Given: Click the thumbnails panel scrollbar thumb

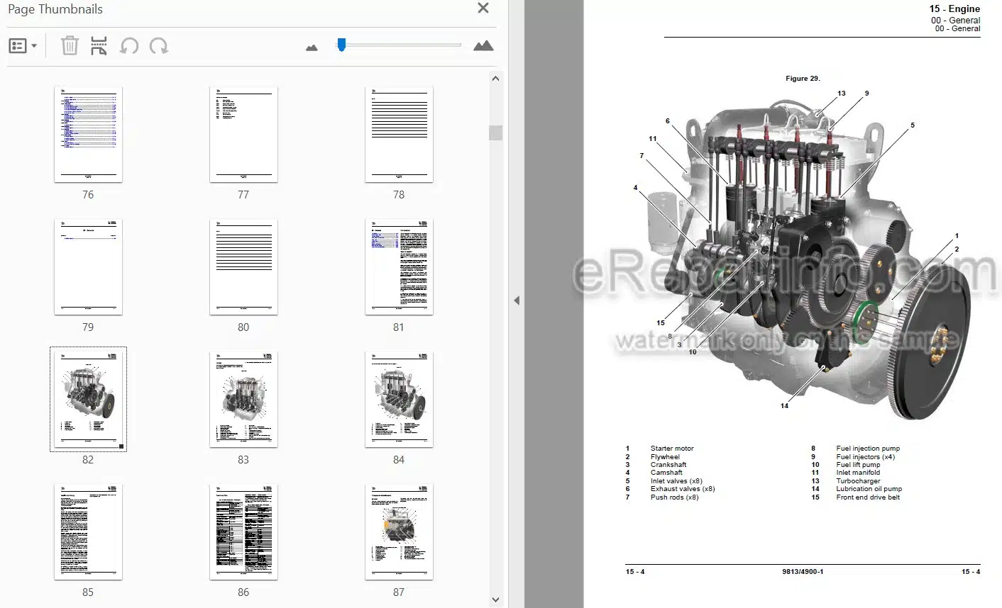Looking at the screenshot, I should (495, 133).
